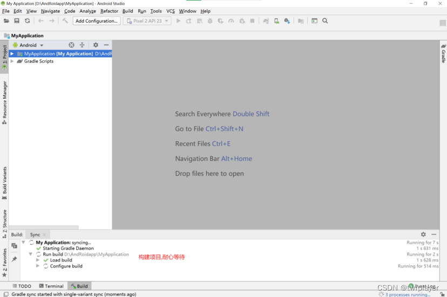Open the Pixel 2 API 23 device dropdown

point(147,21)
